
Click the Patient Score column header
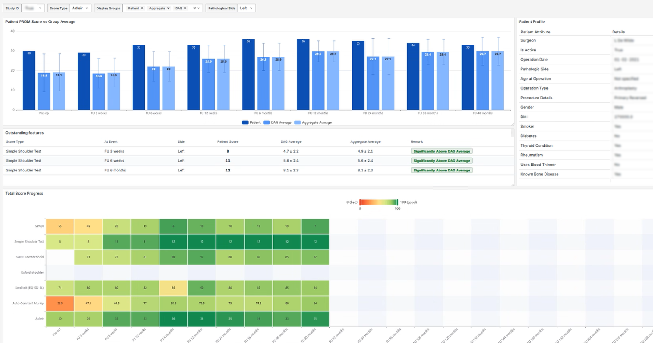coord(227,142)
